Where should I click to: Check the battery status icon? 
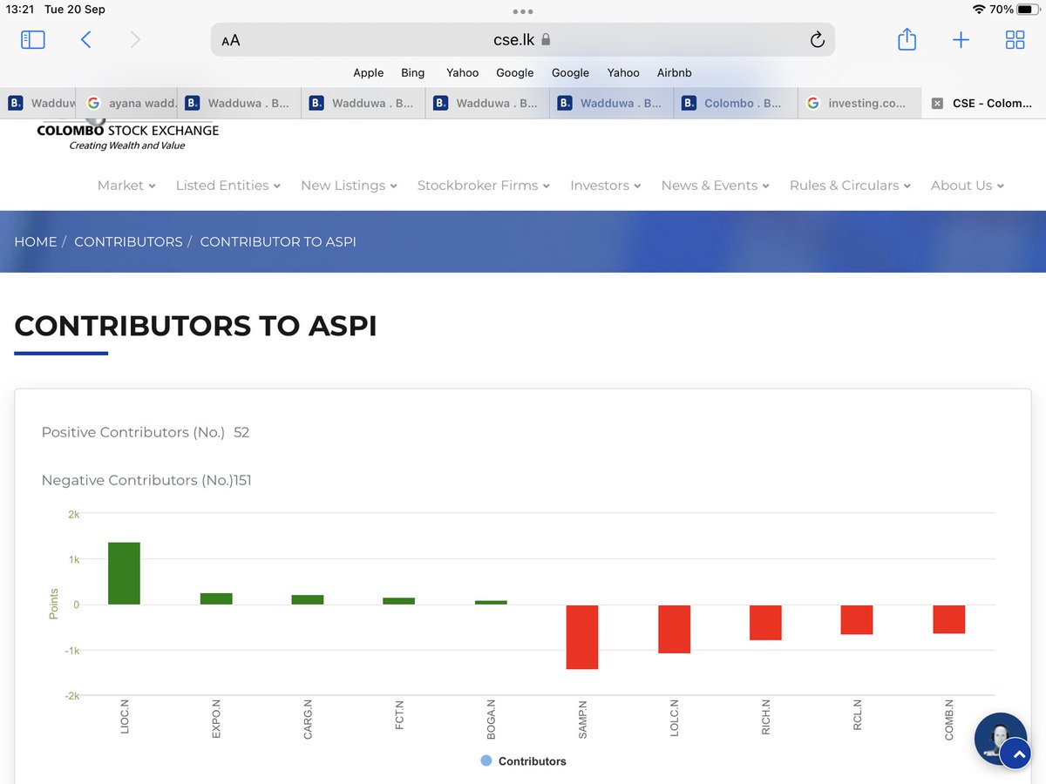(1029, 10)
